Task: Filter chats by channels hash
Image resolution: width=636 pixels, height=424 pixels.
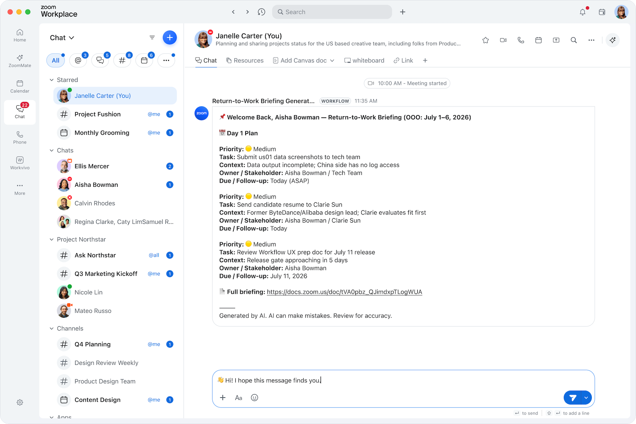Action: 122,60
